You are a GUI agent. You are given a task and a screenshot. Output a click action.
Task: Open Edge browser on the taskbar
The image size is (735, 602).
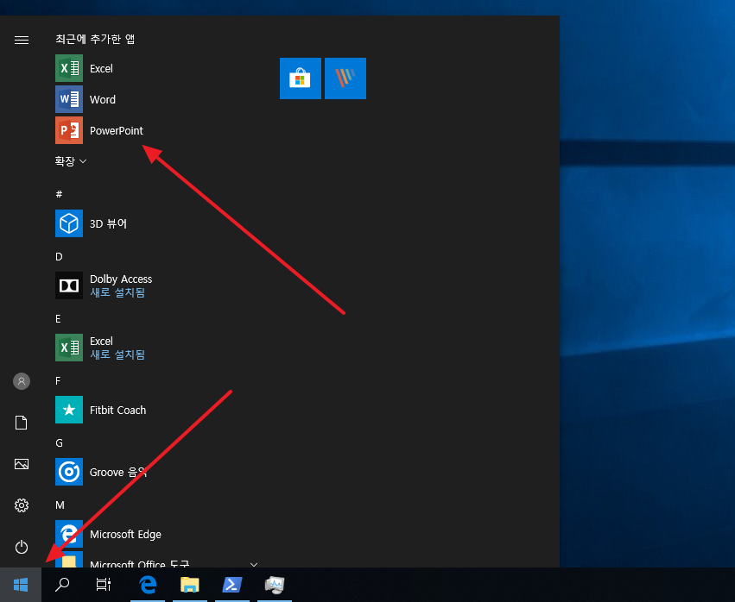coord(148,585)
